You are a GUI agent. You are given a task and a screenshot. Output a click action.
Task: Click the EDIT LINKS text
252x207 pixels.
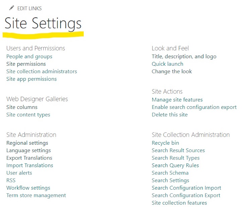[29, 8]
